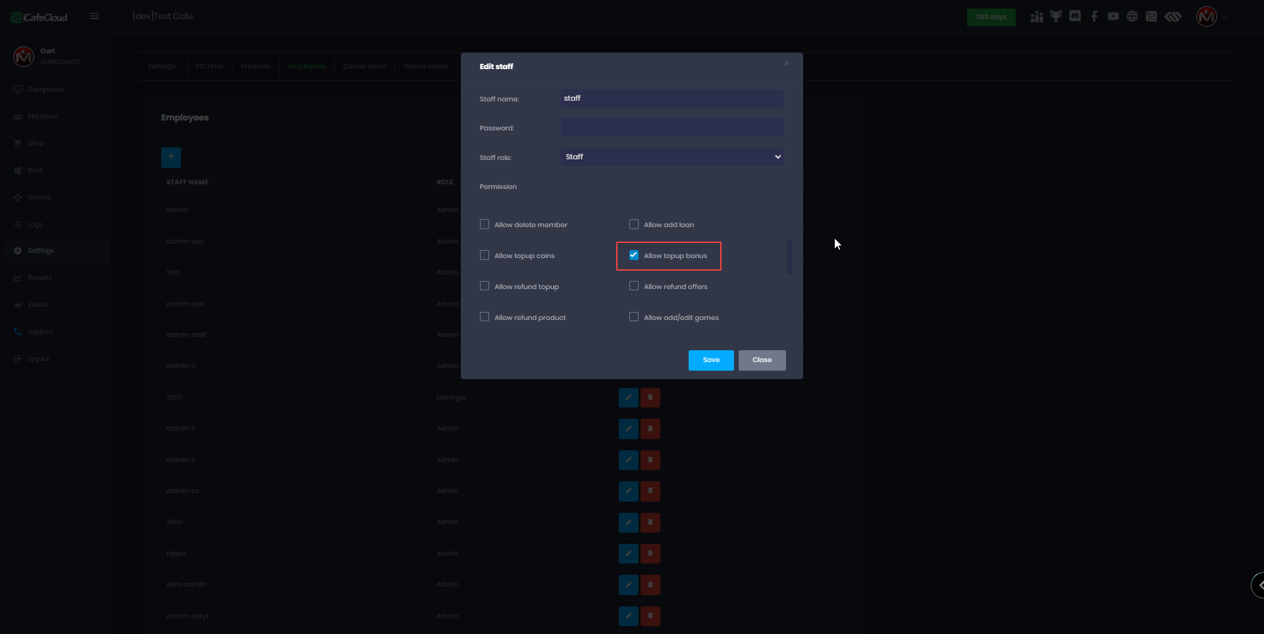Image resolution: width=1264 pixels, height=634 pixels.
Task: Focus the Password input field
Action: click(x=672, y=128)
